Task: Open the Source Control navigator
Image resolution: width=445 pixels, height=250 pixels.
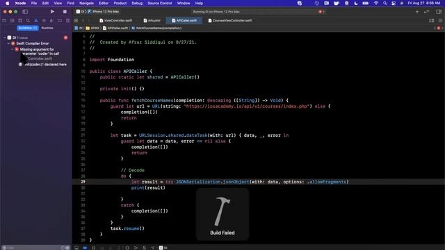Action: [13, 20]
